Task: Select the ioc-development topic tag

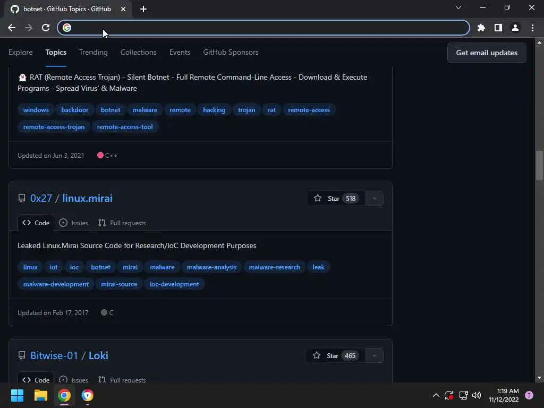Action: coord(174,284)
